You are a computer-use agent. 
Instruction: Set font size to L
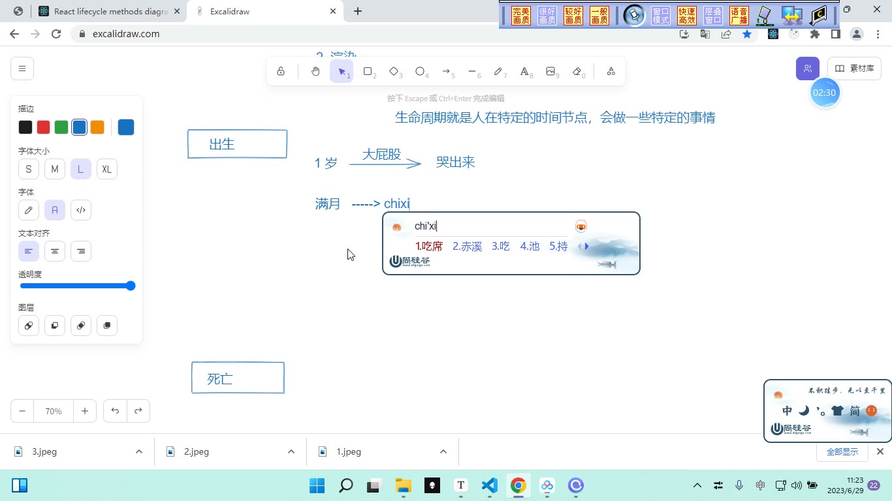pyautogui.click(x=81, y=169)
